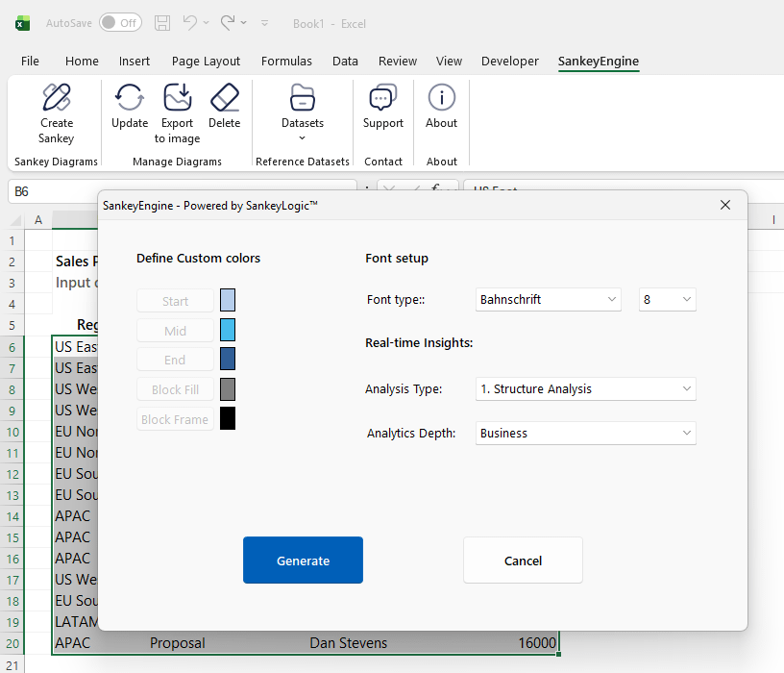Click the Block Fill button
Screen dimensions: 784x673
[176, 389]
